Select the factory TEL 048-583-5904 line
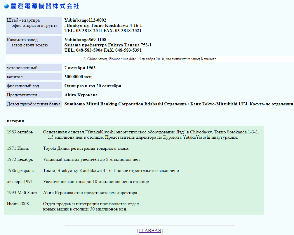Image resolution: width=294 pixels, height=235 pixels. [x=103, y=50]
